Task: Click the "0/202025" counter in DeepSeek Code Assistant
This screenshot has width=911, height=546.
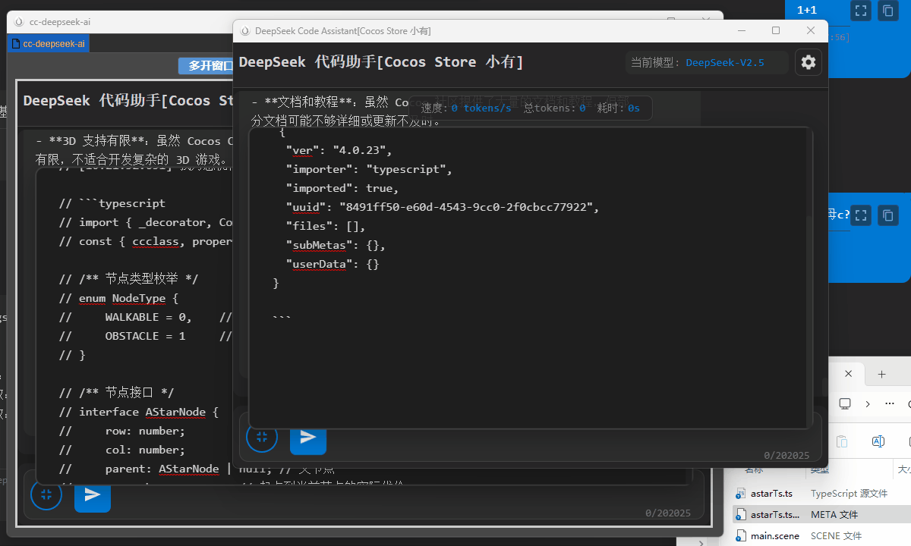Action: (x=787, y=456)
